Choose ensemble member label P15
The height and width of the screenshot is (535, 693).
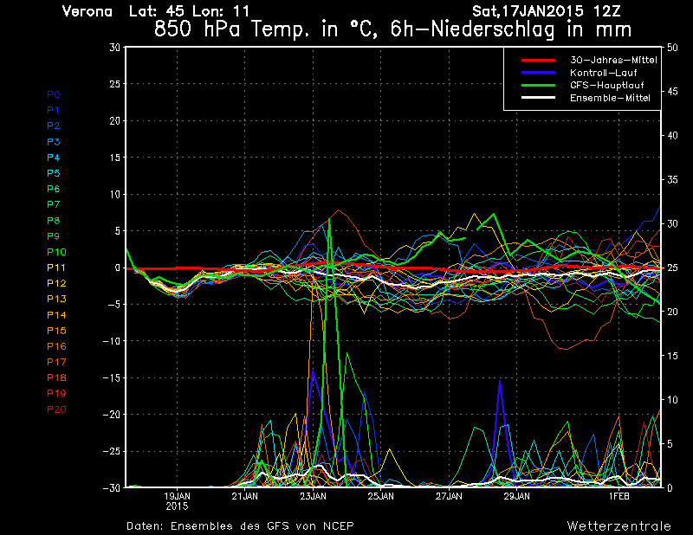coord(56,331)
